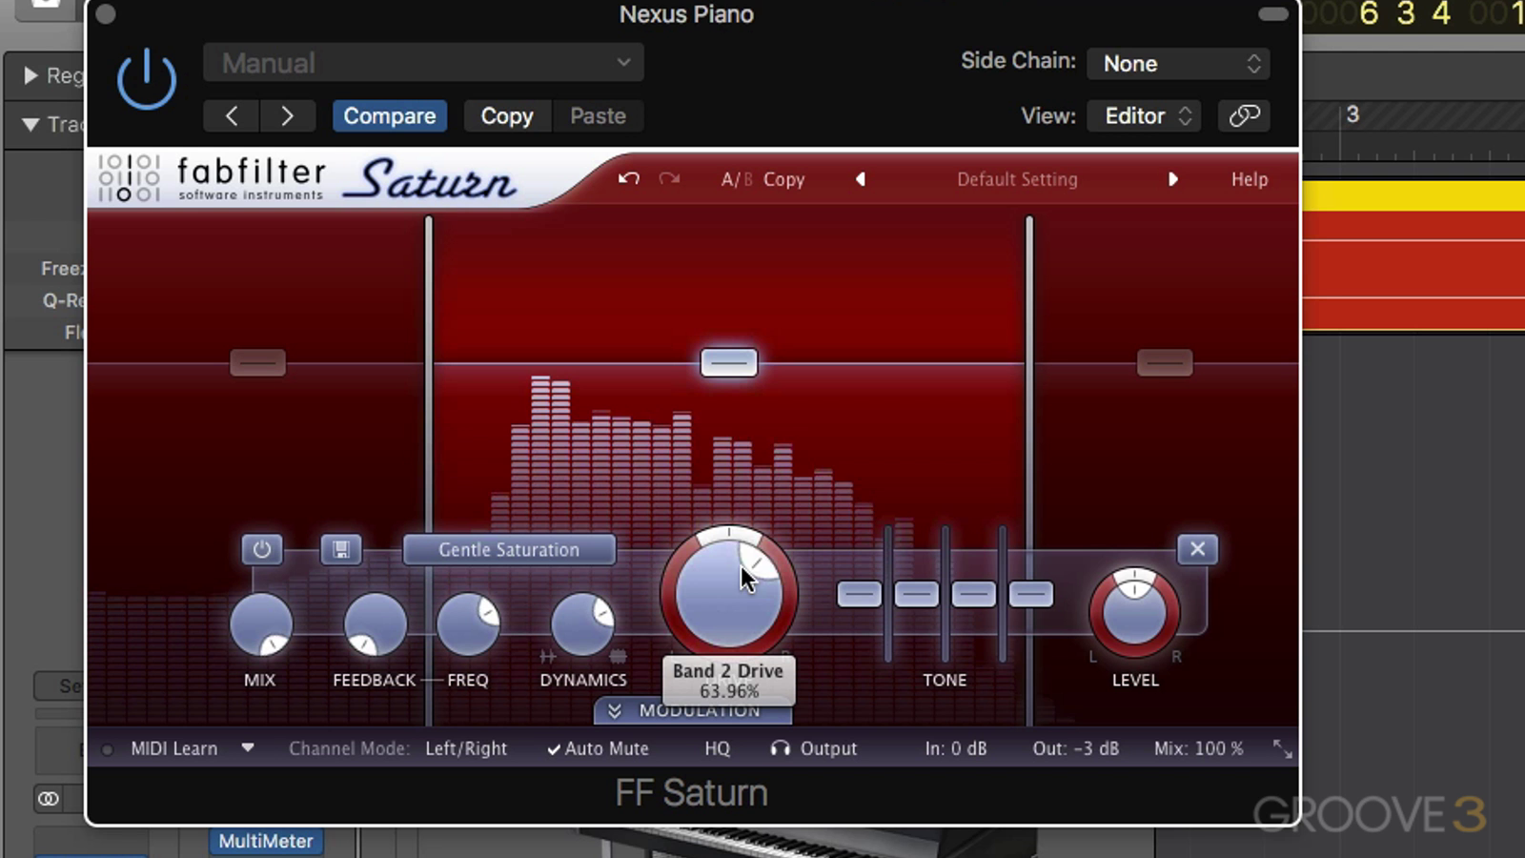
Task: Click the Freq knob
Action: coord(468,624)
